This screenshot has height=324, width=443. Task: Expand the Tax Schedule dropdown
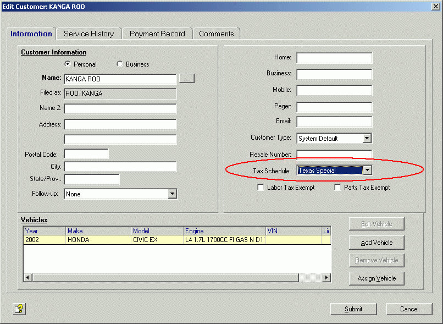pos(367,171)
